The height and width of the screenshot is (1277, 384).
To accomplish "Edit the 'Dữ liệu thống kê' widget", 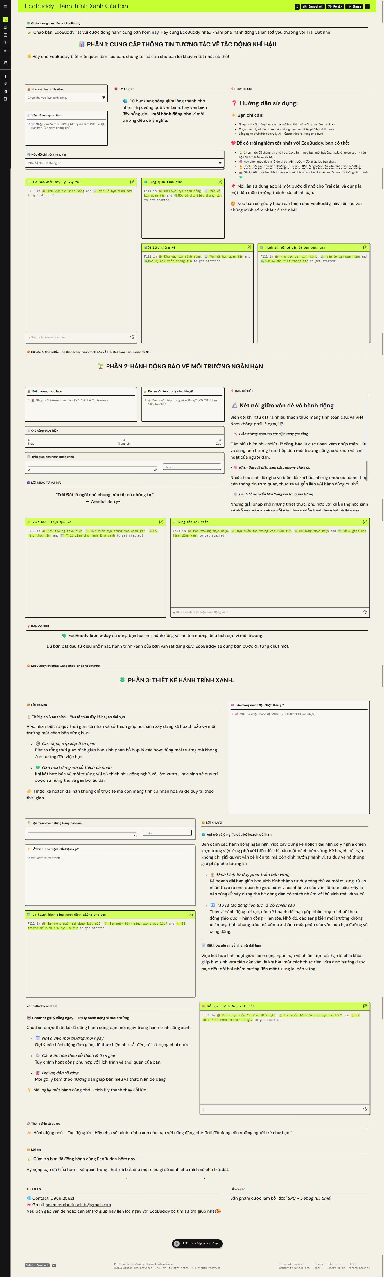I will click(x=249, y=247).
